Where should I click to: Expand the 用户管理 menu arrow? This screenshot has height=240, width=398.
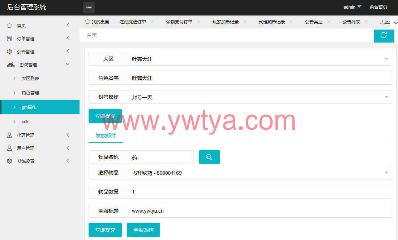(68, 148)
